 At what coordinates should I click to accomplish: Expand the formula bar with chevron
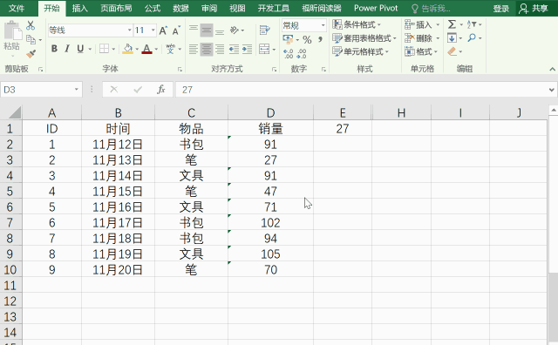pos(552,90)
